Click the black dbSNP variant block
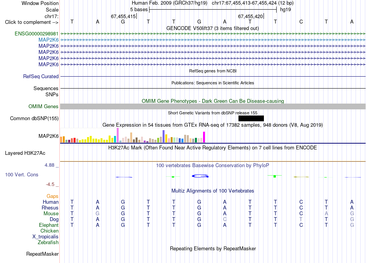366x263 pixels. click(x=251, y=118)
